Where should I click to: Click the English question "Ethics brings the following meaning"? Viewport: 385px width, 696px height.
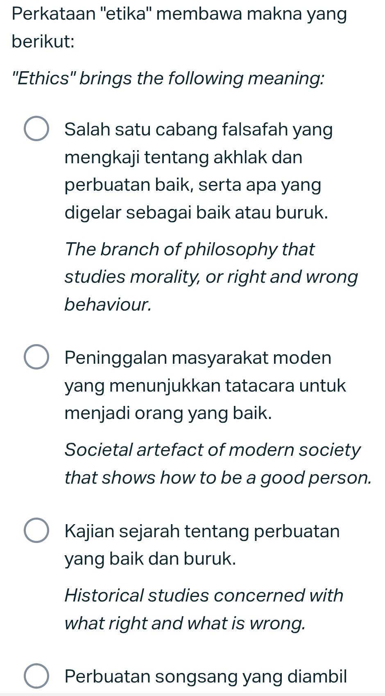point(168,78)
